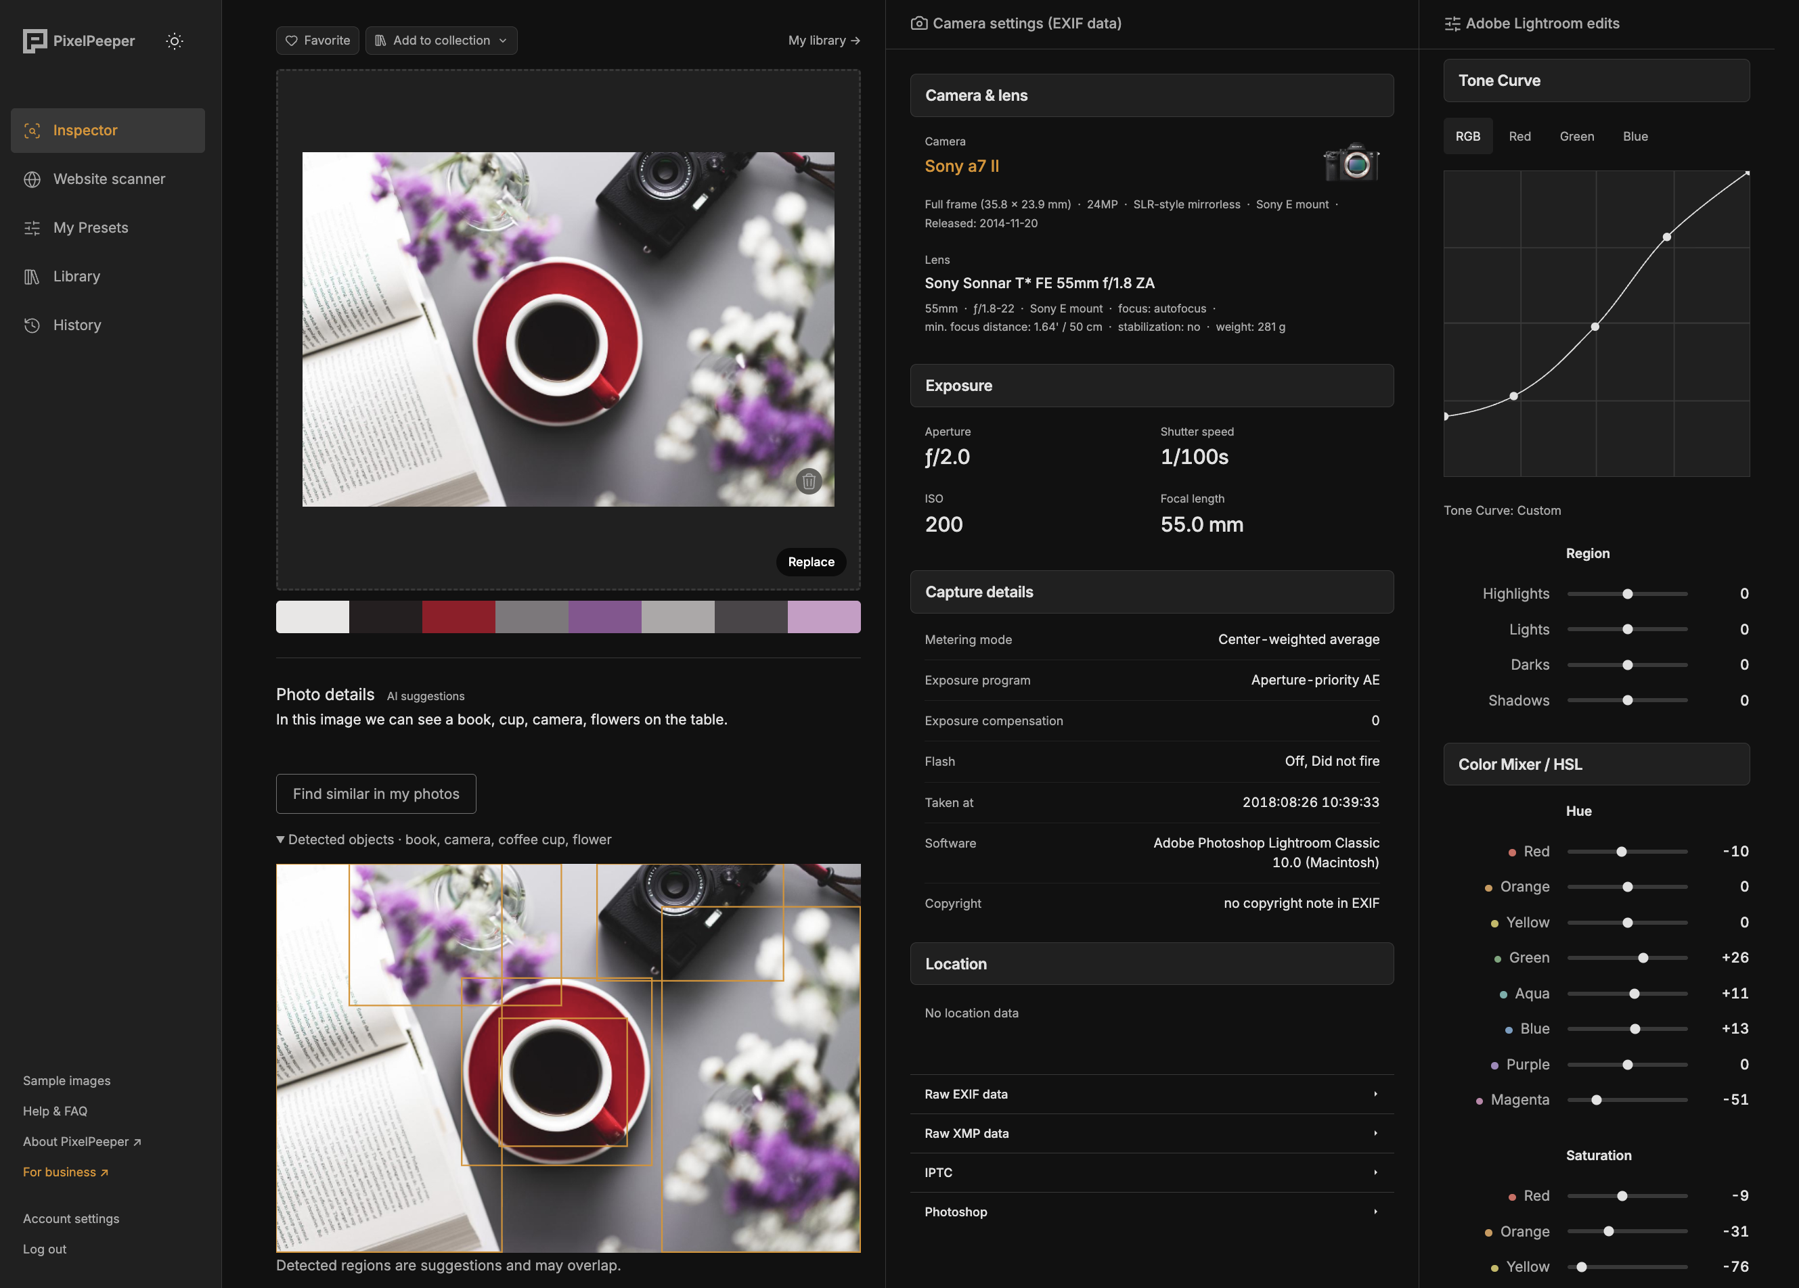
Task: Click the Sony a7 II camera thumbnail
Action: click(1351, 162)
